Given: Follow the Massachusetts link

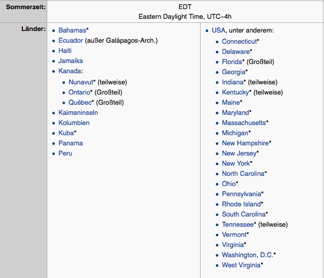Looking at the screenshot, I should pyautogui.click(x=244, y=123).
